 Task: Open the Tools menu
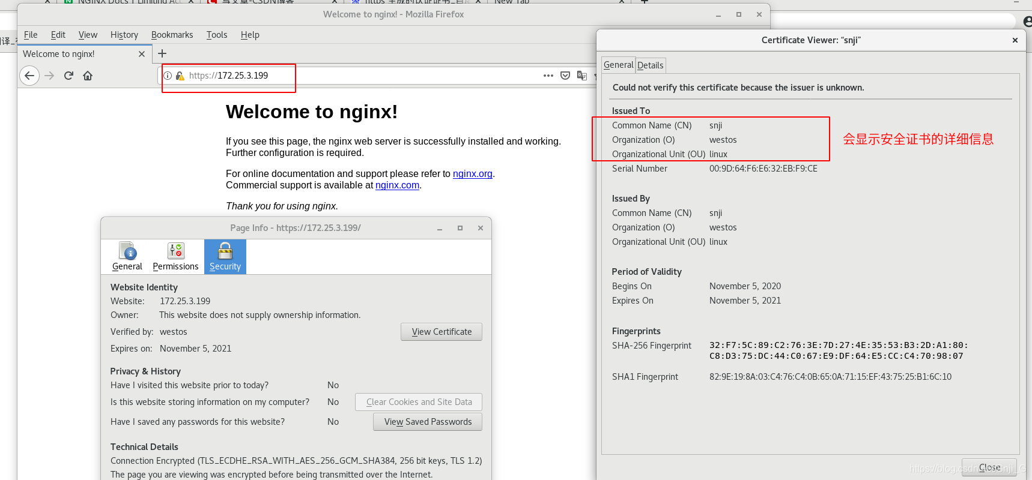(217, 35)
